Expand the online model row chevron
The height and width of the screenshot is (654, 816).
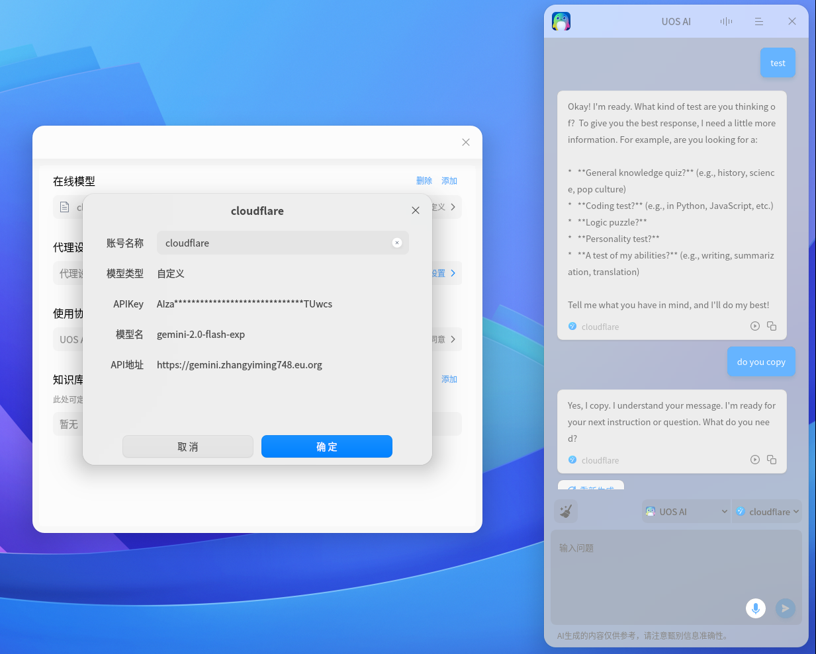[453, 207]
